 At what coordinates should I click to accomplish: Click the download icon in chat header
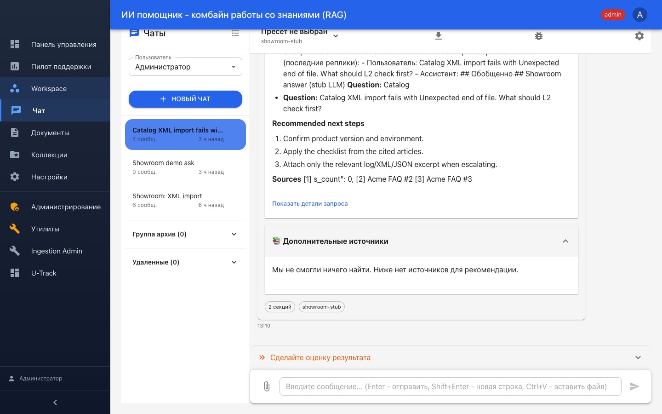[439, 36]
